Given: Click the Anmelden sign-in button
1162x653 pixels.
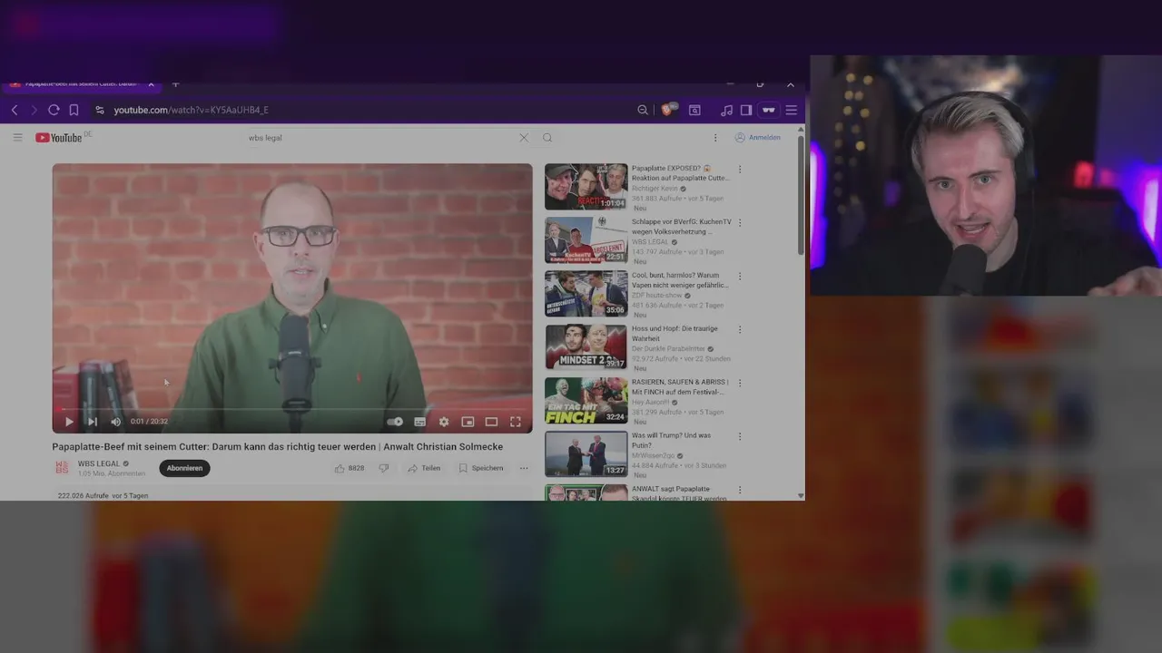Looking at the screenshot, I should coord(757,138).
